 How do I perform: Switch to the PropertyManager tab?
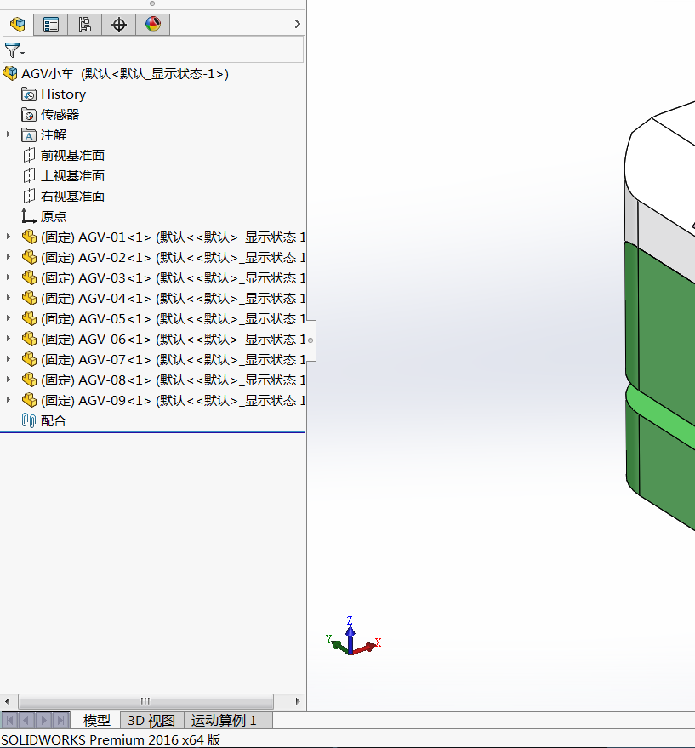[x=51, y=25]
